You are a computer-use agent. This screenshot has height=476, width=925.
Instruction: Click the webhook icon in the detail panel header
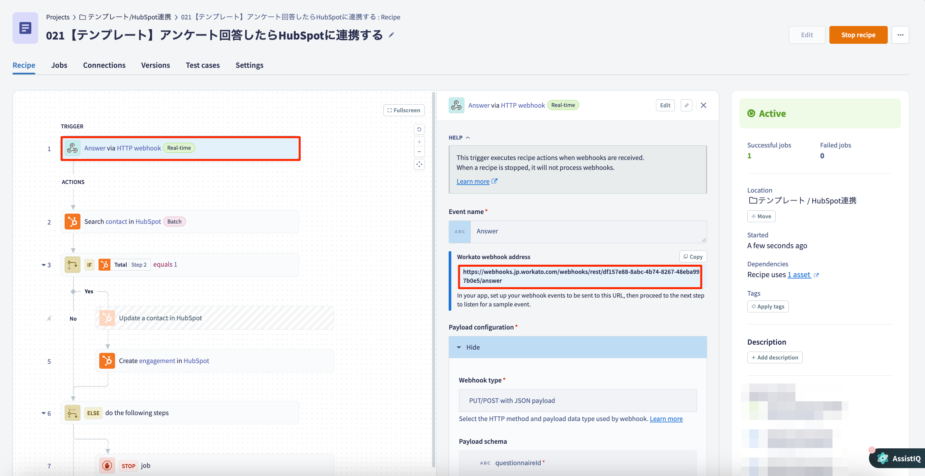(x=456, y=105)
